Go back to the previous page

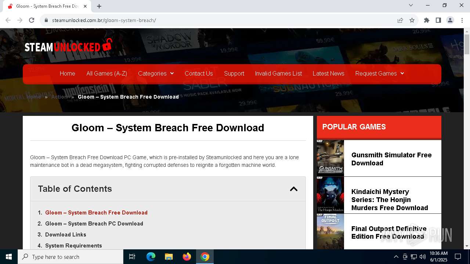(x=8, y=20)
